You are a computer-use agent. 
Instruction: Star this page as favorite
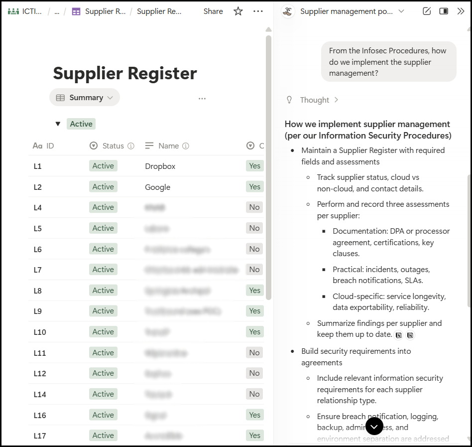[238, 11]
